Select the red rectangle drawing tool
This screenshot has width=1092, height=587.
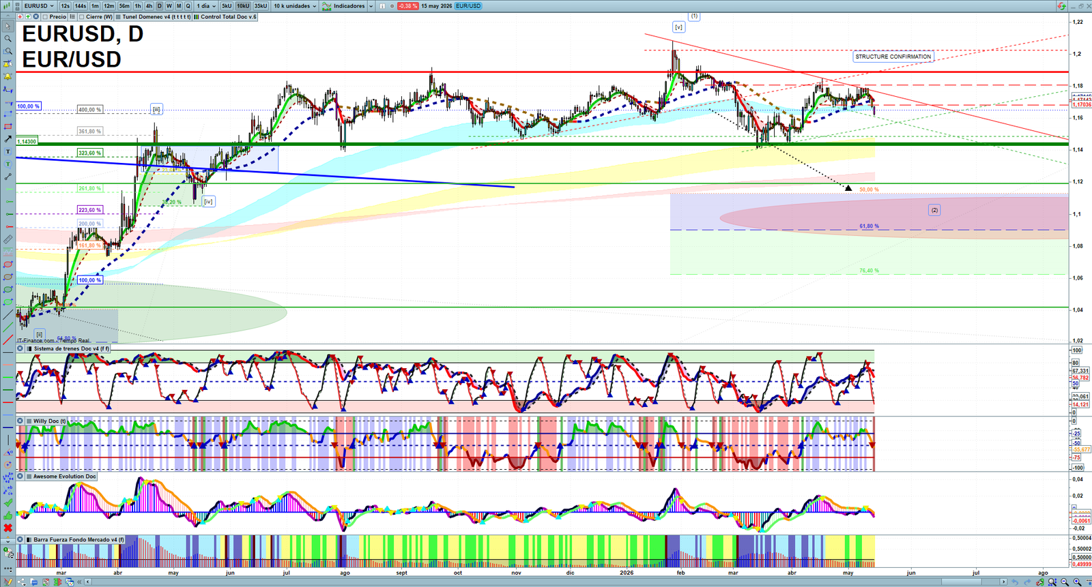8,127
